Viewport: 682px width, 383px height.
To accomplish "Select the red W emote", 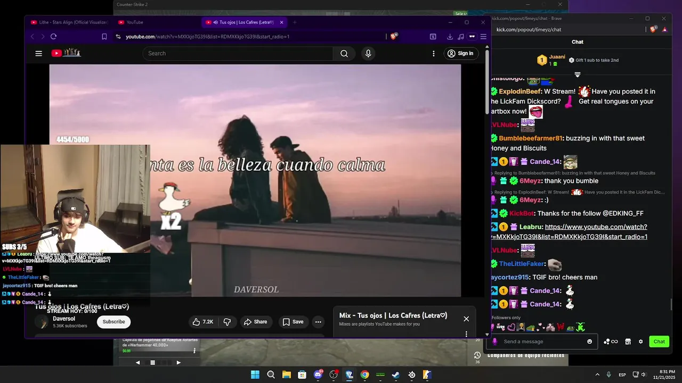I will point(561,327).
